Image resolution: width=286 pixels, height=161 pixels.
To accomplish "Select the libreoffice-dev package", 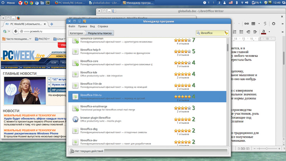I will tap(147, 141).
